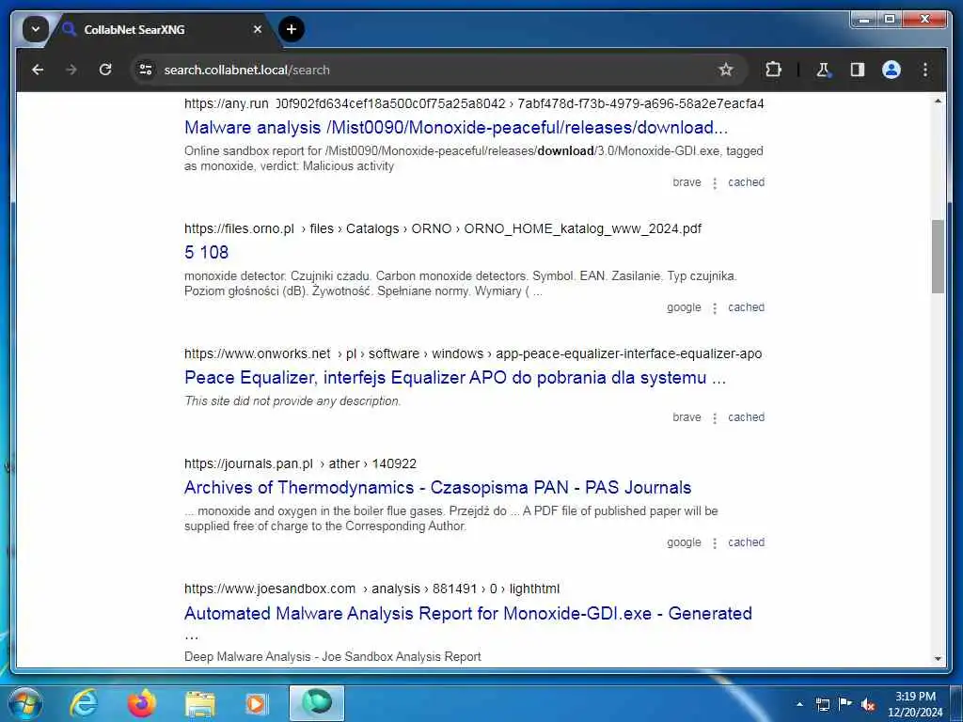963x722 pixels.
Task: Select the CollabNet SearXNG tab
Action: pos(160,29)
